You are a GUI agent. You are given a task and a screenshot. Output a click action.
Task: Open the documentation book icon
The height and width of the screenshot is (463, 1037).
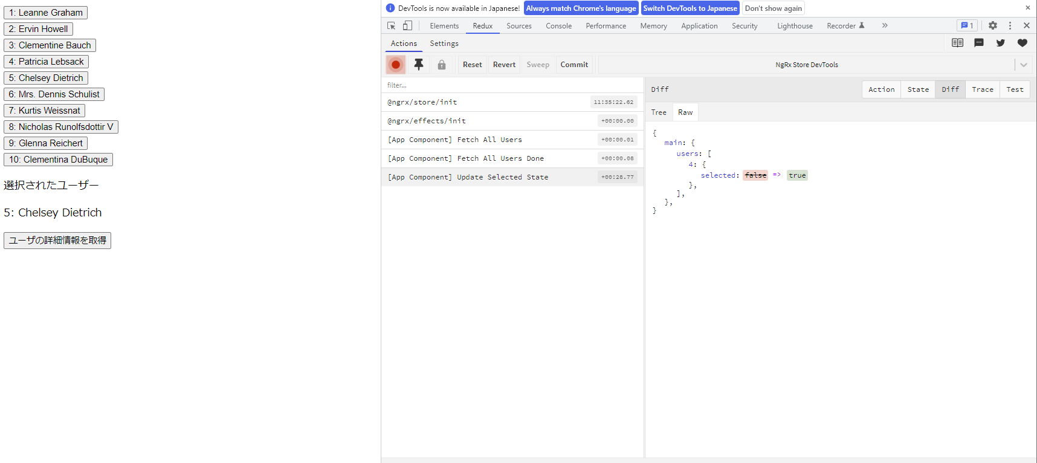click(x=957, y=43)
